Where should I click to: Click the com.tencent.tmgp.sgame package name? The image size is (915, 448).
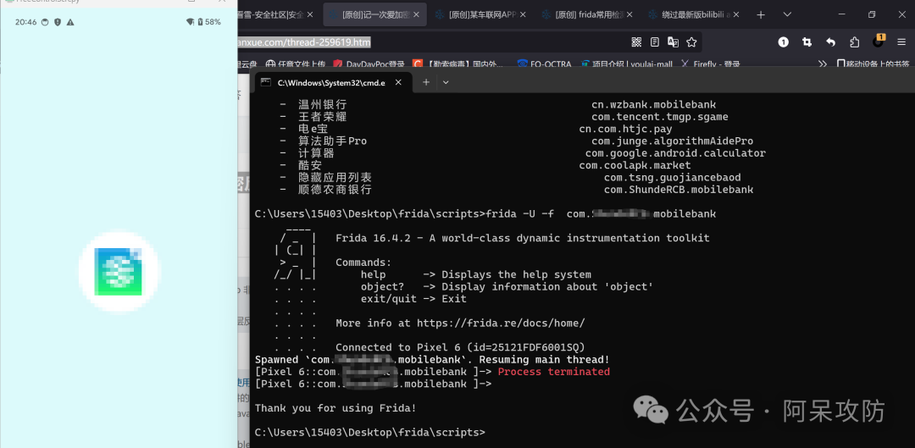pos(659,117)
